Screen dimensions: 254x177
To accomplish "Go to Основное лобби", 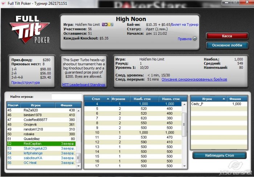I will click(227, 45).
